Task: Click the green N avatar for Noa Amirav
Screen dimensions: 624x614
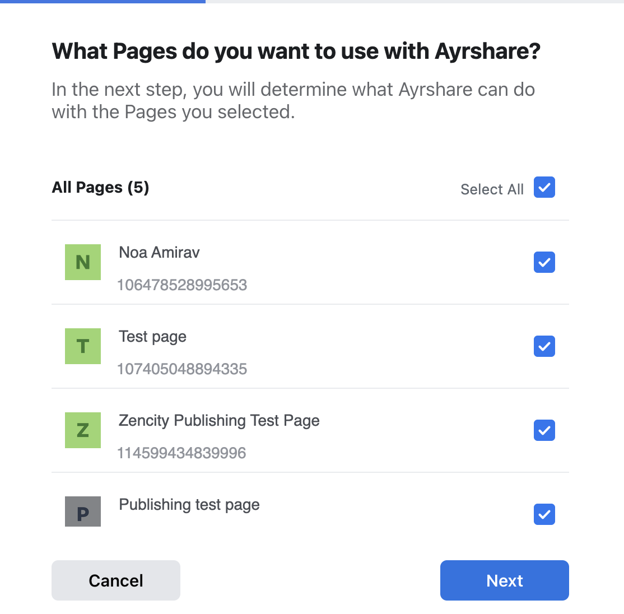Action: (83, 262)
